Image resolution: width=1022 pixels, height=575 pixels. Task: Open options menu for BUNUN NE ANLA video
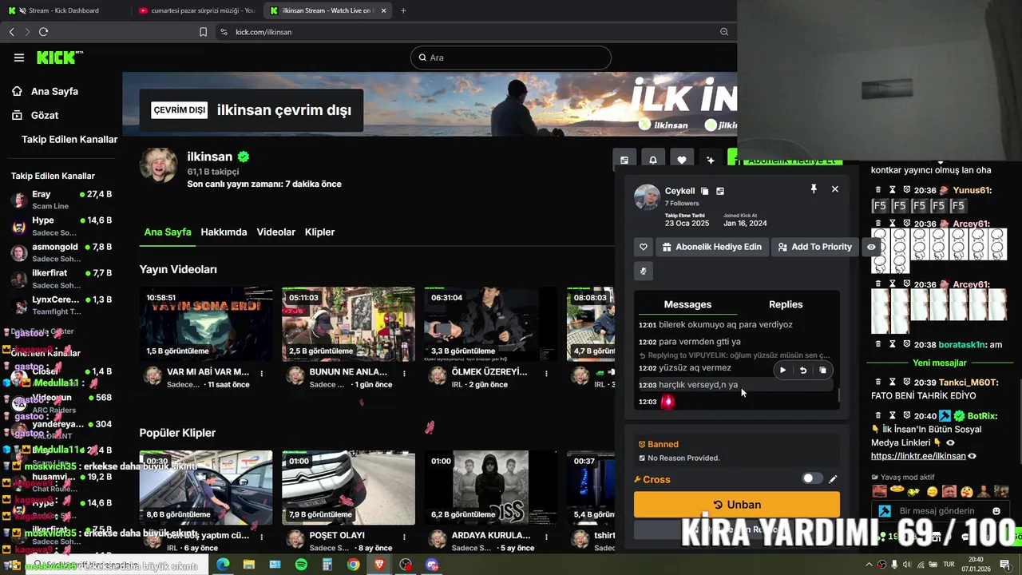pos(404,374)
